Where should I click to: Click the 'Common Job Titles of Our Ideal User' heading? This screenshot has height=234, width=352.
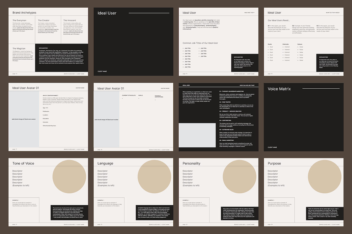click(200, 43)
